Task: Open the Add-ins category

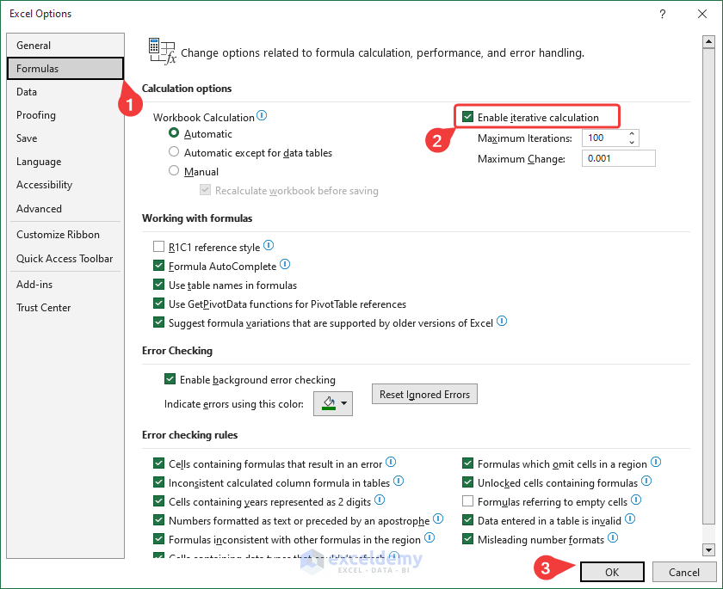Action: click(65, 284)
